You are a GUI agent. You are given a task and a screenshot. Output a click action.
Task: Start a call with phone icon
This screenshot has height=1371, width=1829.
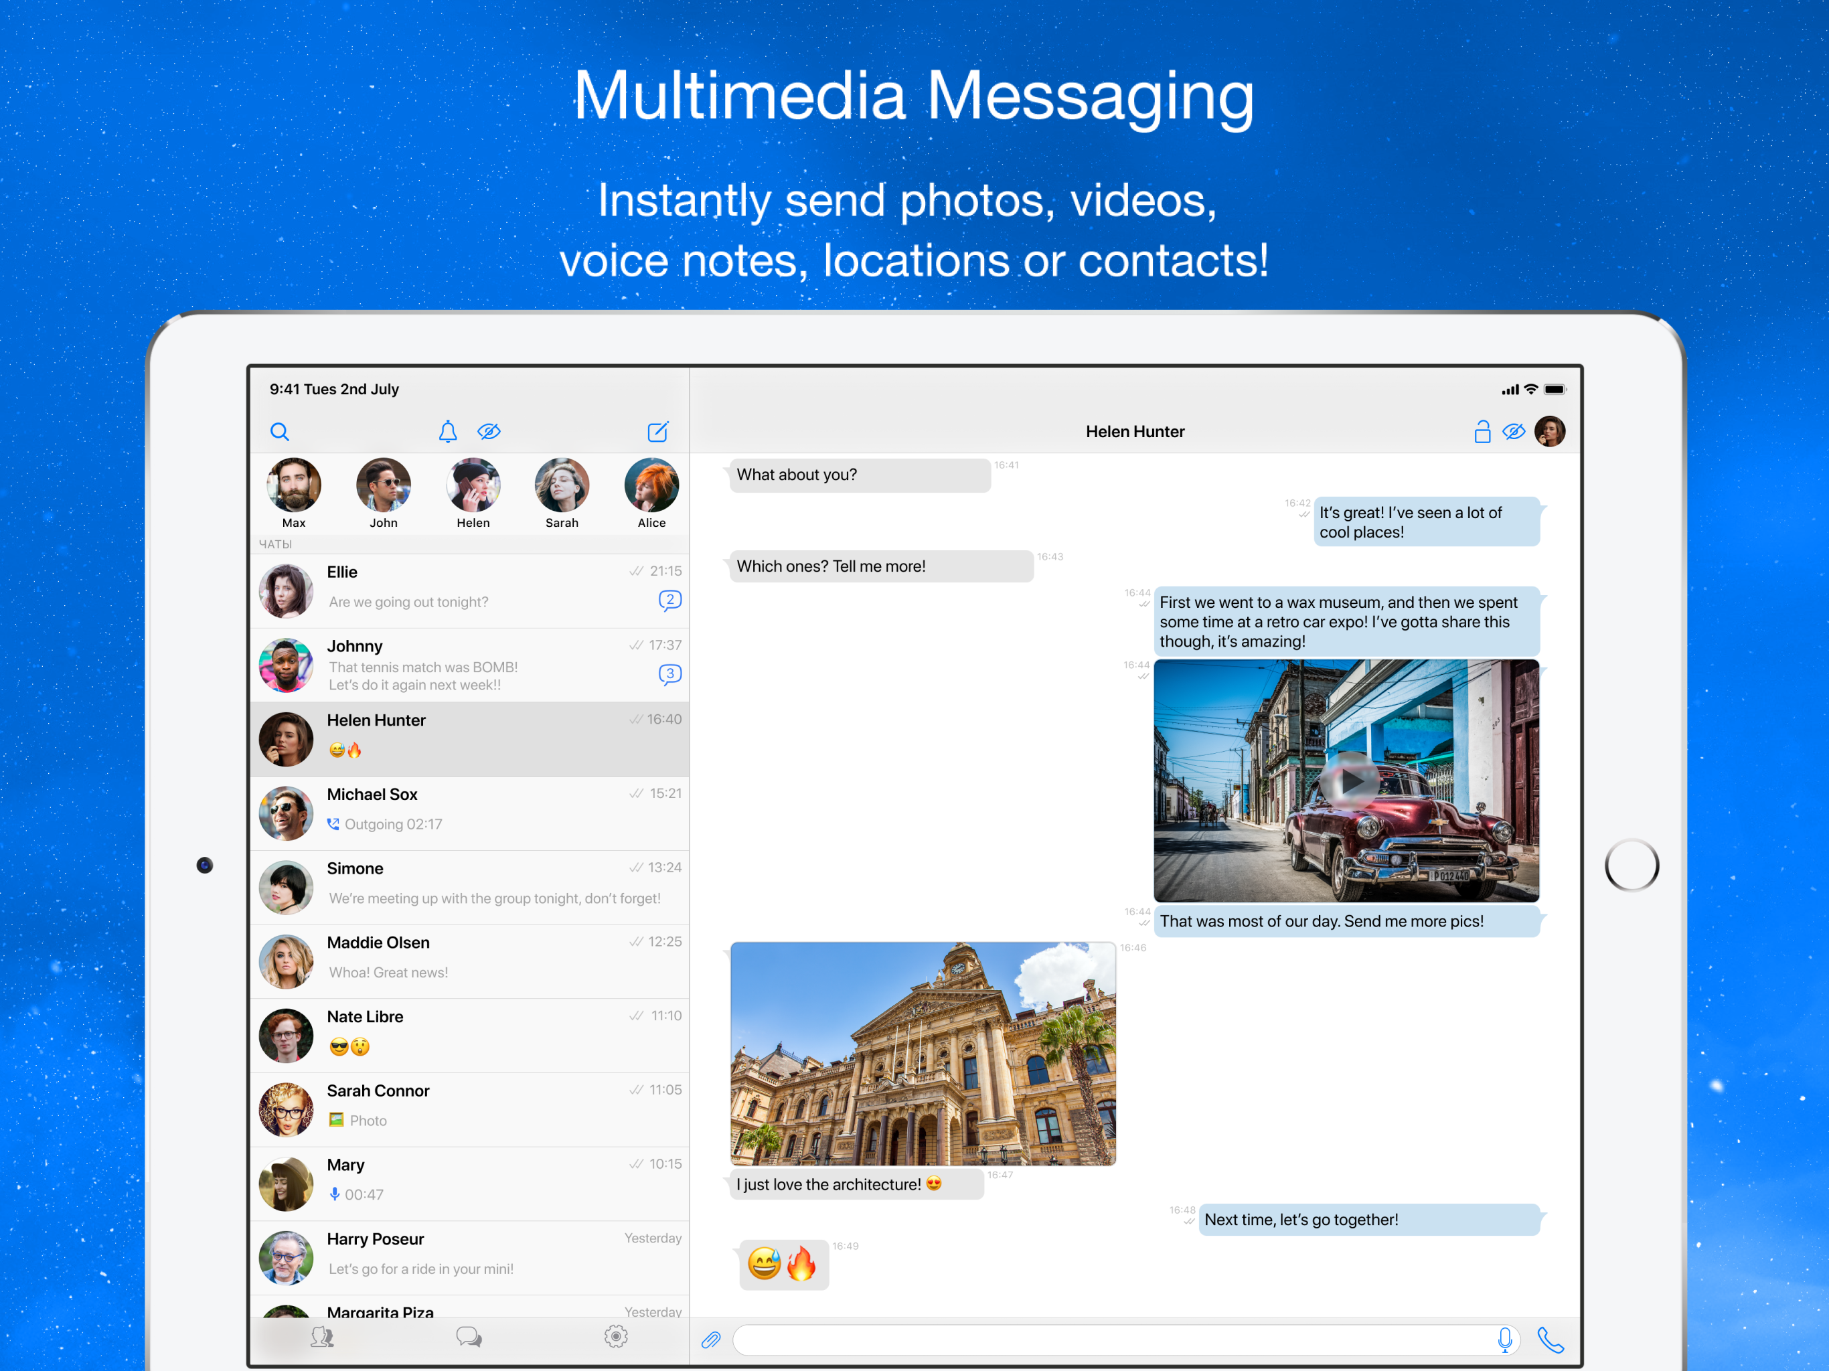pyautogui.click(x=1550, y=1340)
